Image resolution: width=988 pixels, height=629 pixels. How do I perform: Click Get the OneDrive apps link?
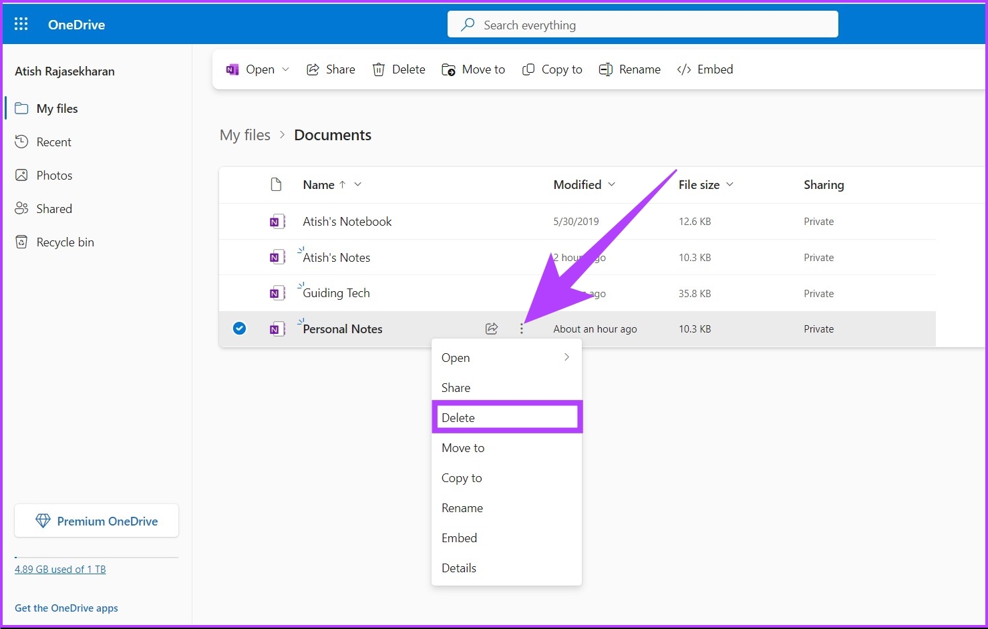pyautogui.click(x=65, y=608)
